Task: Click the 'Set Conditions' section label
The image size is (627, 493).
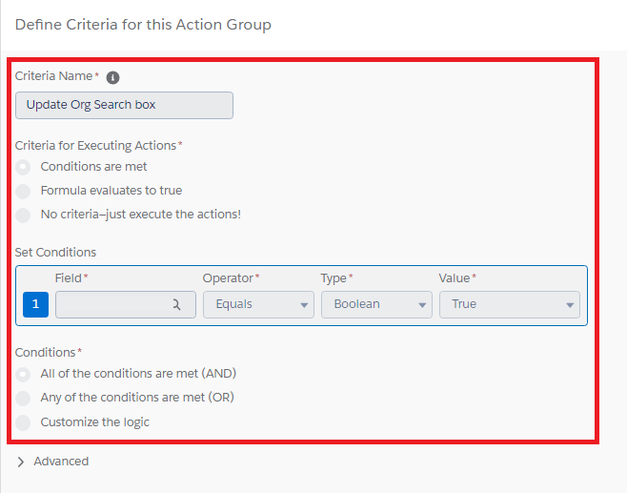Action: tap(55, 253)
